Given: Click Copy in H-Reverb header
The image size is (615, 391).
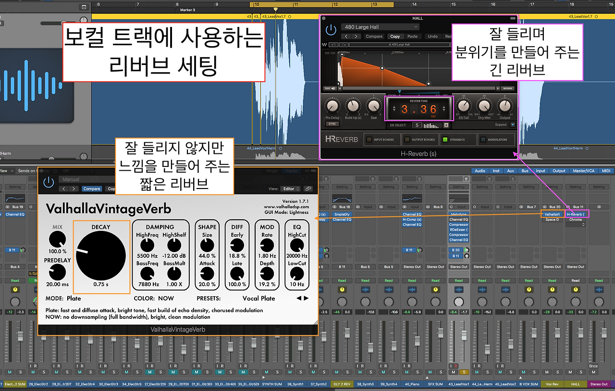Looking at the screenshot, I should point(395,36).
